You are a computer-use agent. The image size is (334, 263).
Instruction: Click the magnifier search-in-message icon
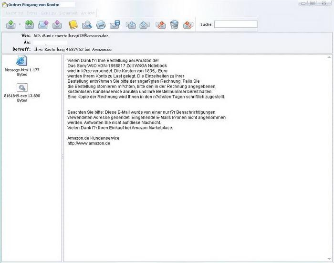[87, 24]
